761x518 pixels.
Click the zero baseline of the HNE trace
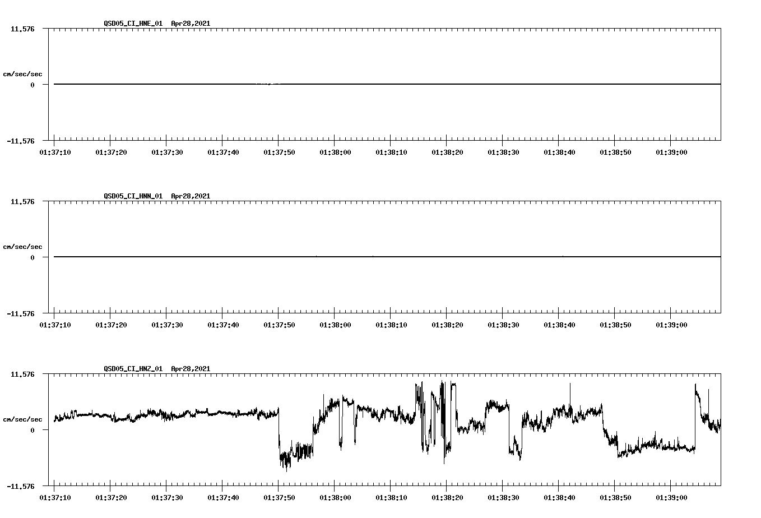tap(336, 84)
